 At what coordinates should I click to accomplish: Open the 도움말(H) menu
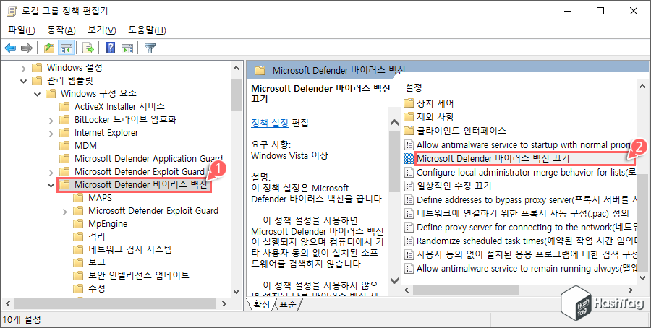(x=147, y=30)
